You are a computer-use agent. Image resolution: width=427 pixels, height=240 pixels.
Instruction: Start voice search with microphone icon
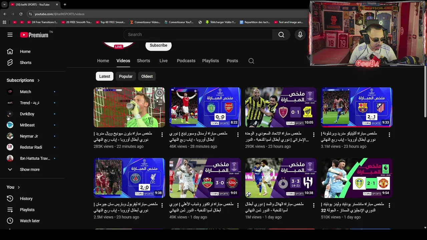point(300,35)
